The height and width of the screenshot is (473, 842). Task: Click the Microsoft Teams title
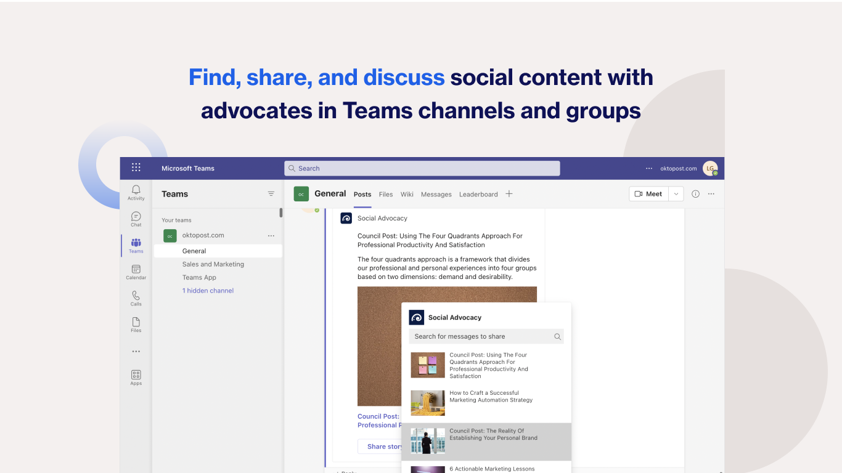click(188, 168)
